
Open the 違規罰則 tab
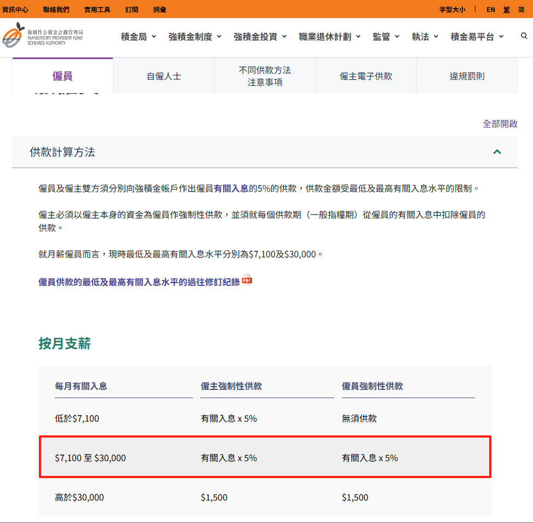467,76
